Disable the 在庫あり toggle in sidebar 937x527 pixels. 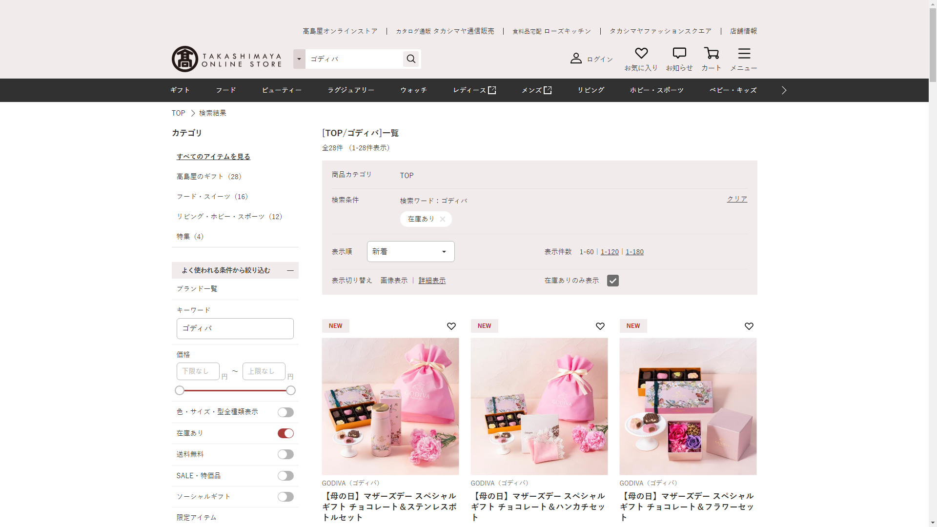tap(285, 433)
